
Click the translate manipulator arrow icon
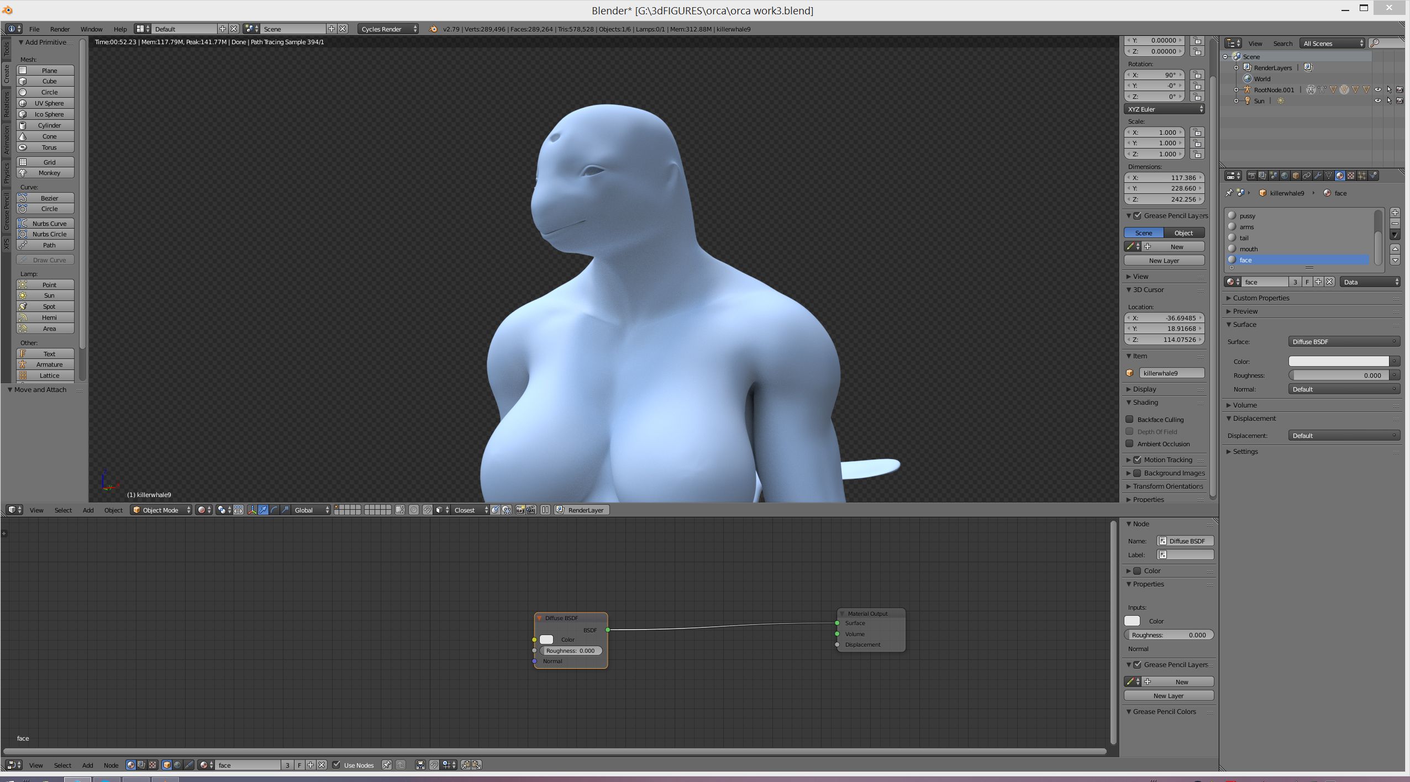pyautogui.click(x=263, y=510)
